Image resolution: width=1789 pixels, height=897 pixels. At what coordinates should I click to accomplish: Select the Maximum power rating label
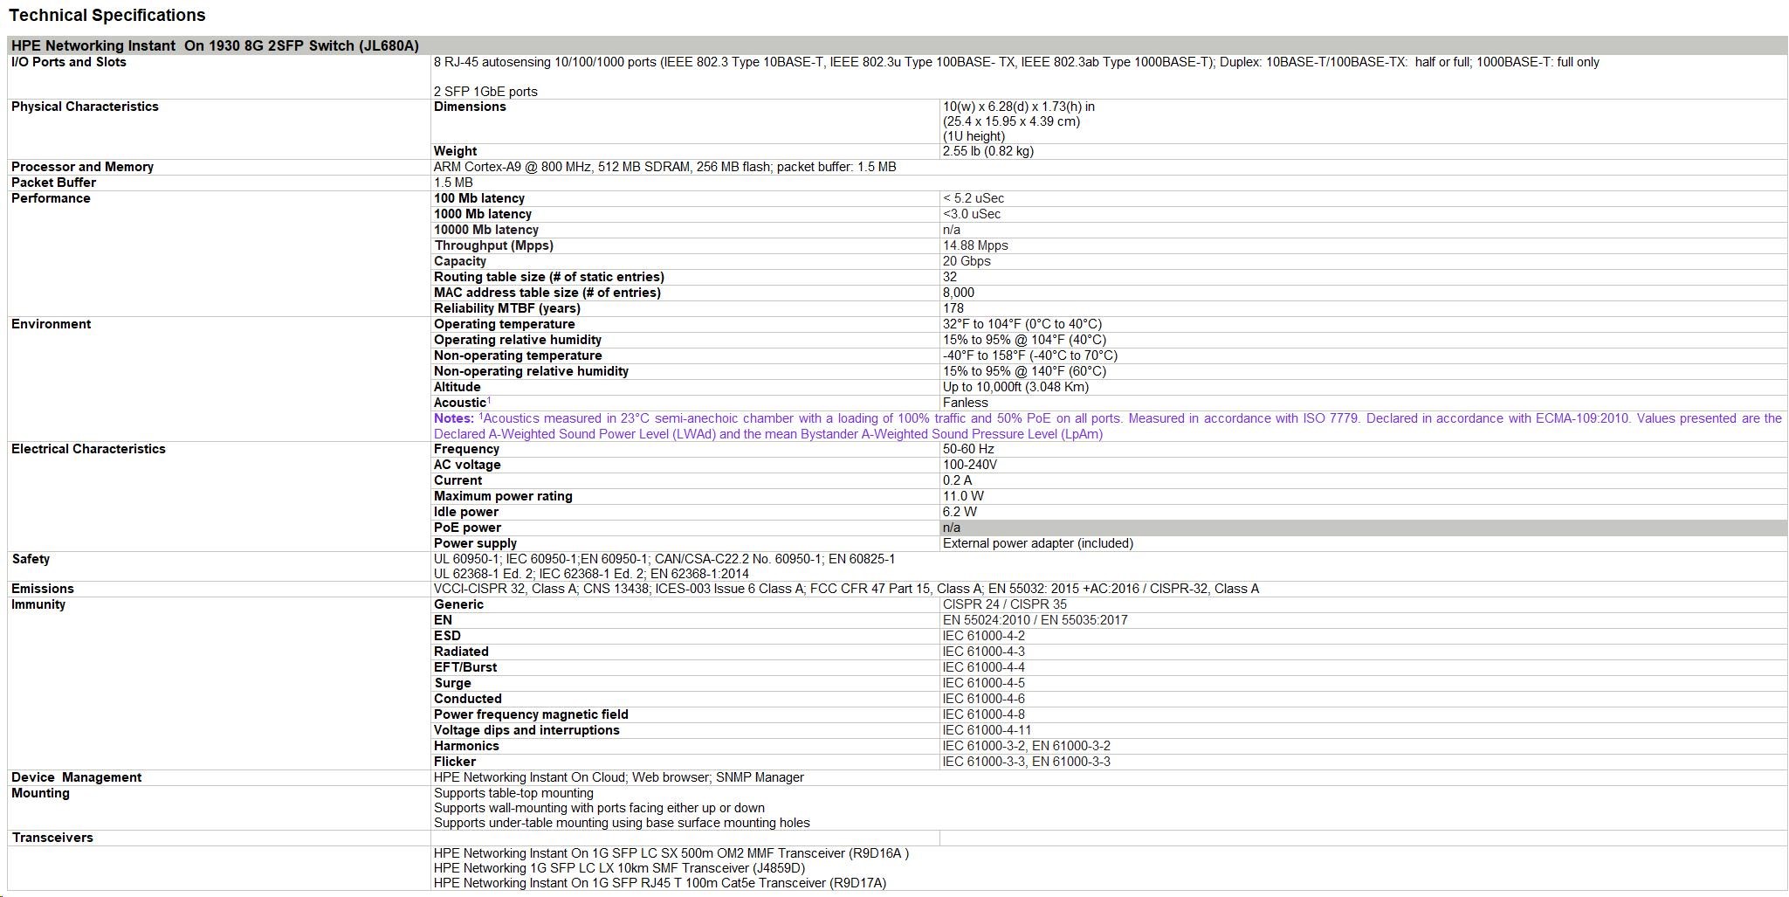click(503, 496)
